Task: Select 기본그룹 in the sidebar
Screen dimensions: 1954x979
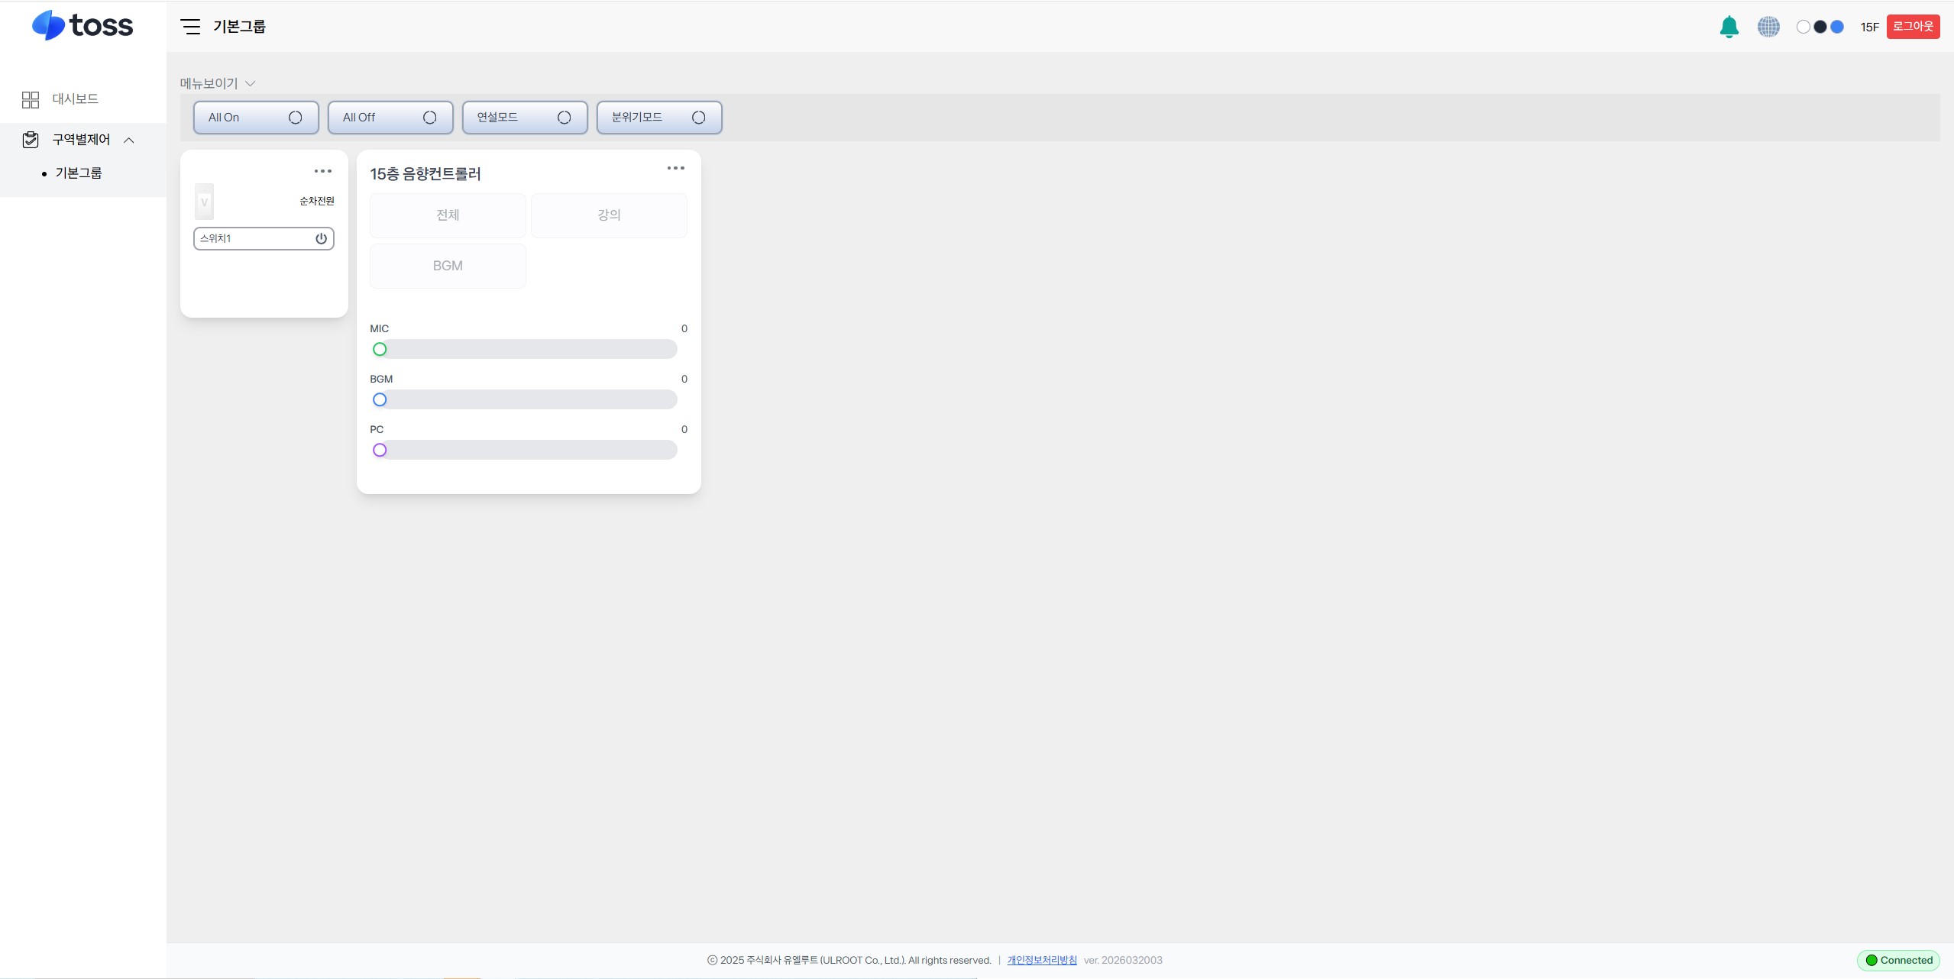Action: click(x=79, y=173)
